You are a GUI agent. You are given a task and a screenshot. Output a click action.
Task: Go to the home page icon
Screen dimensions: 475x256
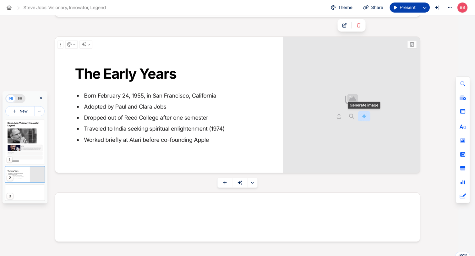click(x=9, y=8)
